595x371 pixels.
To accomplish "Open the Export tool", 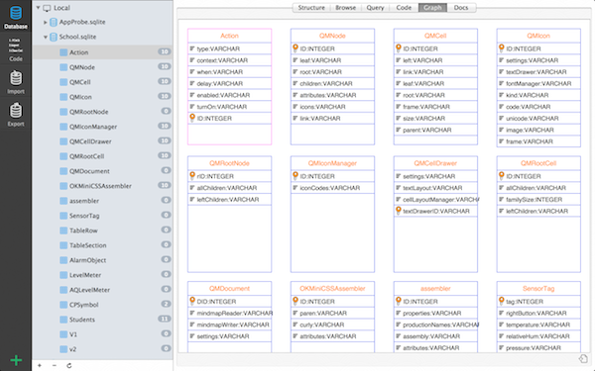I will pyautogui.click(x=16, y=115).
